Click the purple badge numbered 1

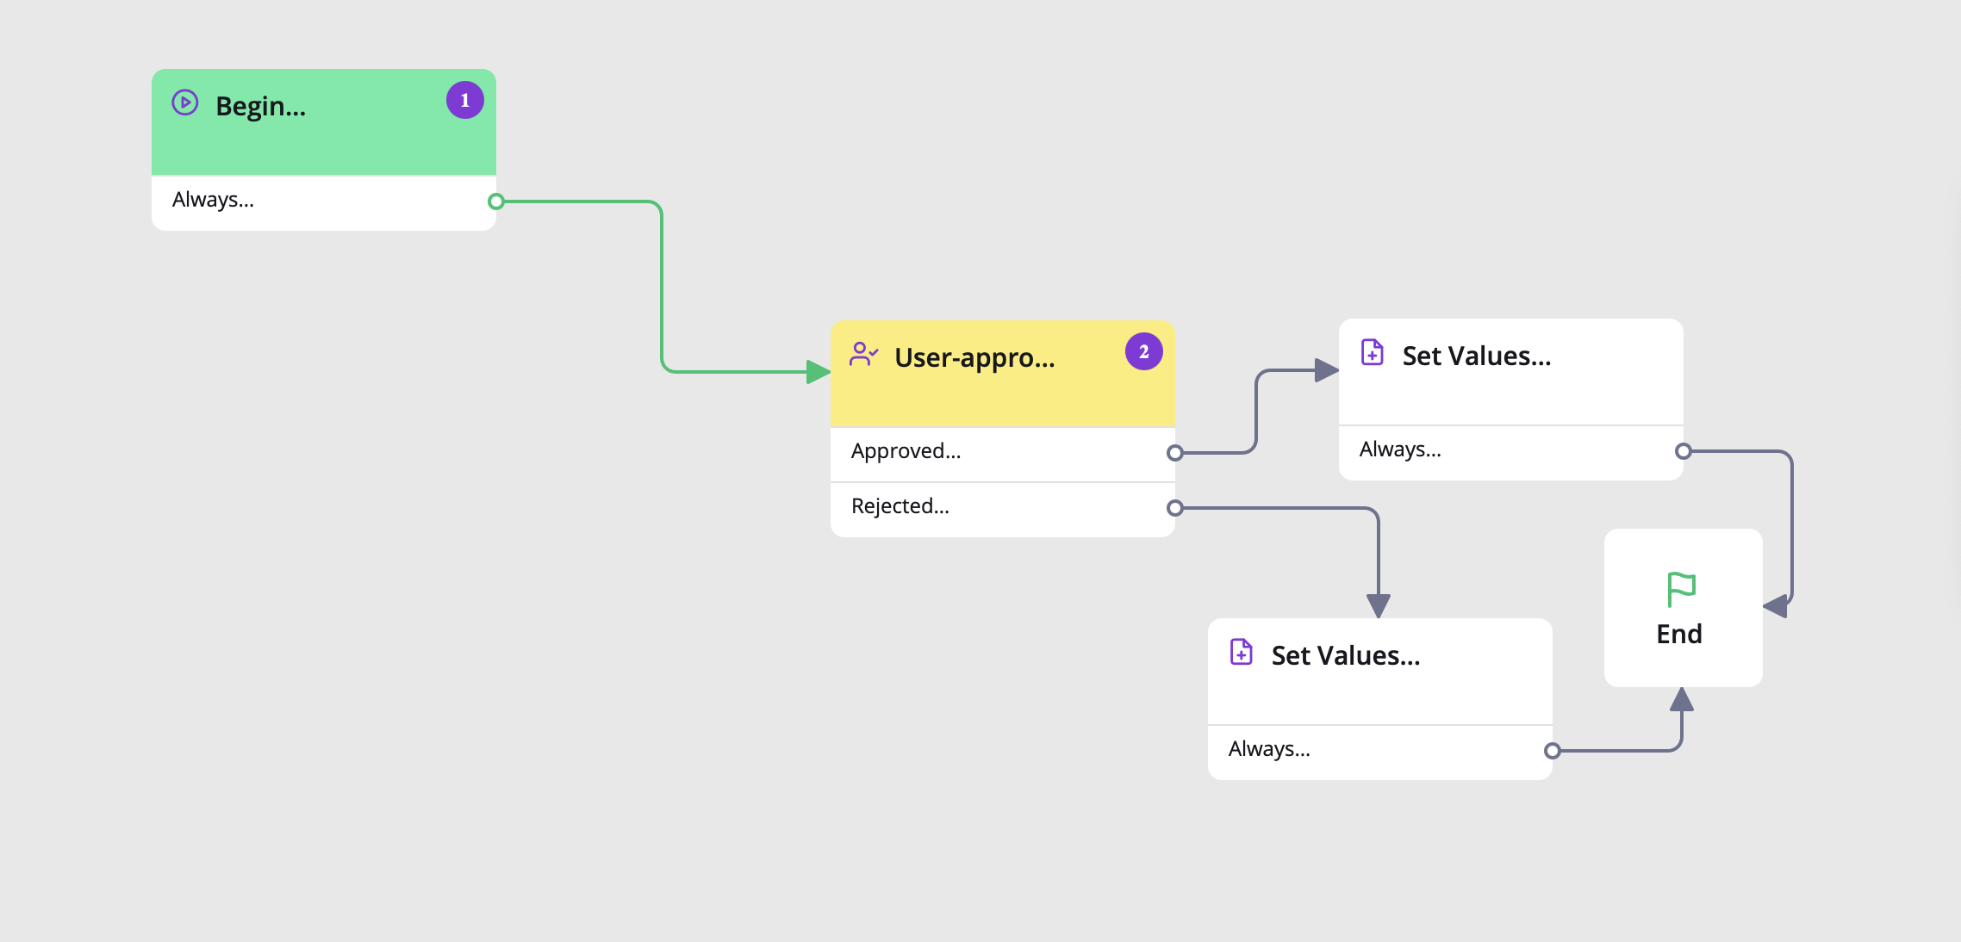tap(464, 100)
